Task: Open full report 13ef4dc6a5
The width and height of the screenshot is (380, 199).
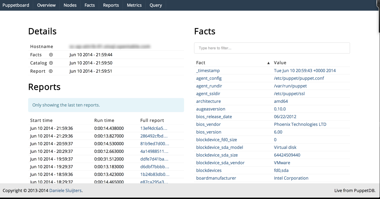Action: pyautogui.click(x=154, y=128)
